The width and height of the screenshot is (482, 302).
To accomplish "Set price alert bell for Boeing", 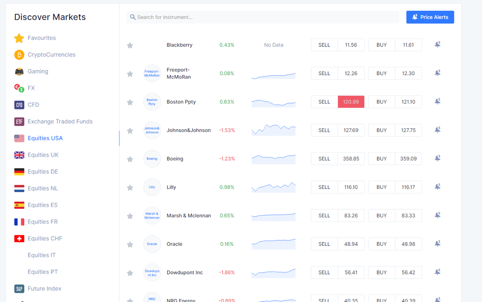I will [438, 158].
